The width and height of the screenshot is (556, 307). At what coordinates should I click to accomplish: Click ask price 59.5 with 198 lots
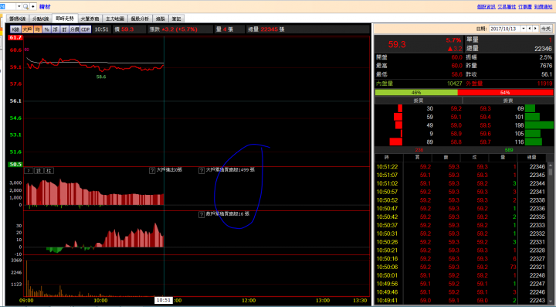[486, 125]
